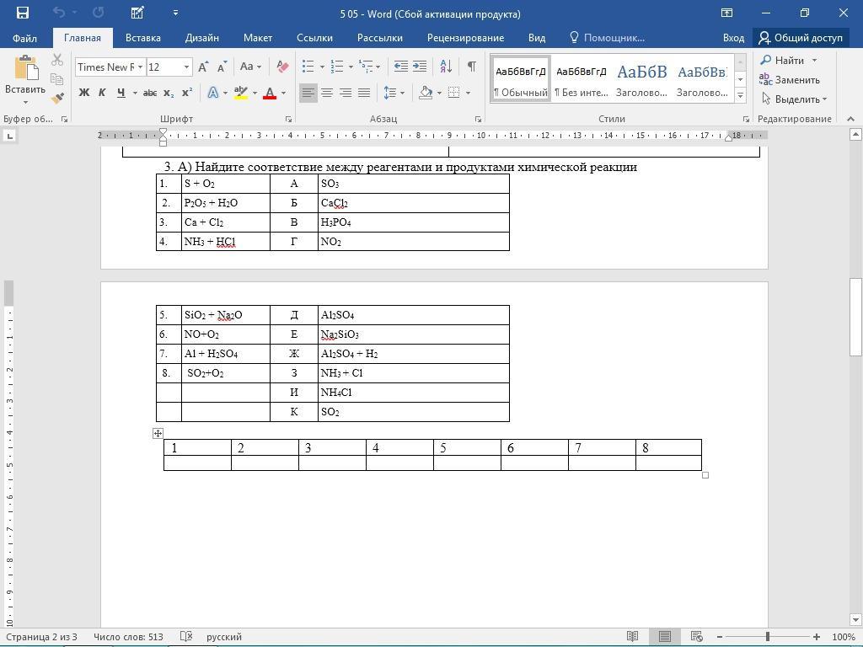Open the Change Case (Aa) dropdown
Screen dimensions: 863x647
(250, 67)
